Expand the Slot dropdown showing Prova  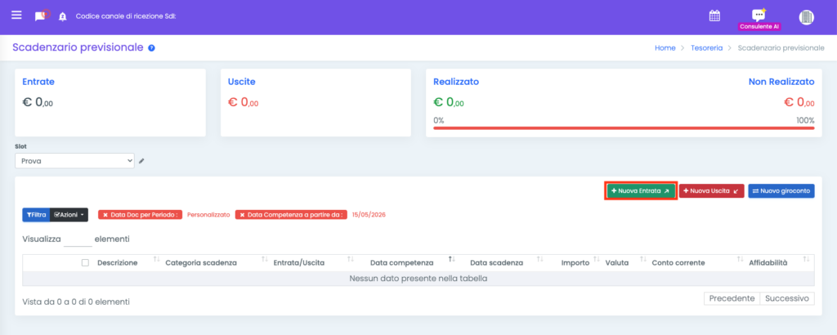tap(74, 161)
